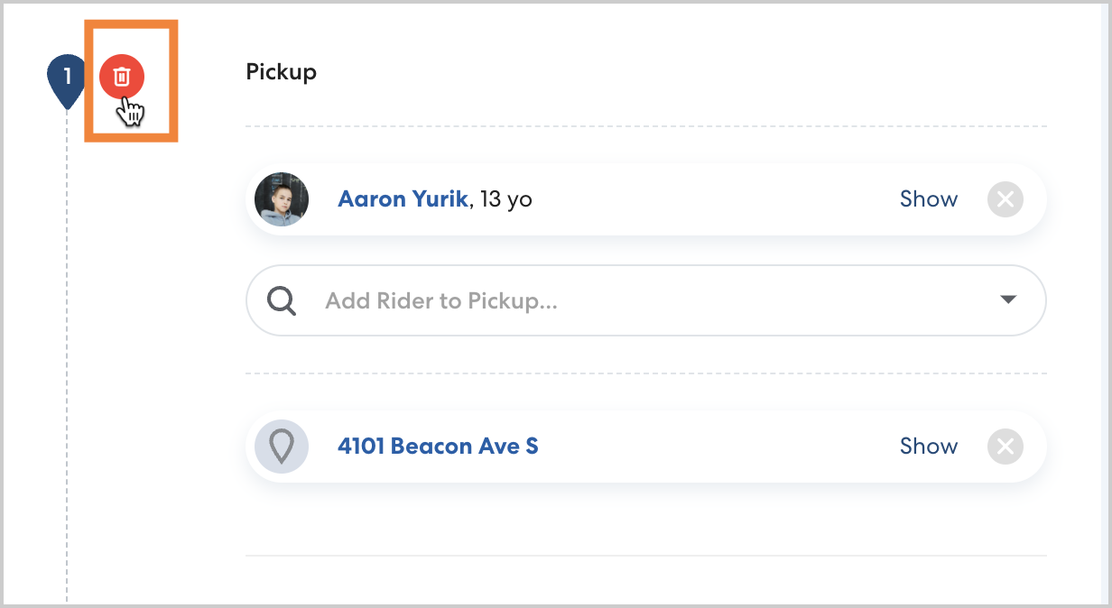Click the dashed divider under Pickup heading
The image size is (1112, 608).
click(x=645, y=126)
